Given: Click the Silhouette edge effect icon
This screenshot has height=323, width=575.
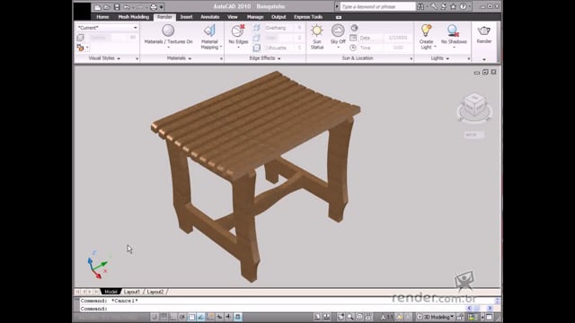Looking at the screenshot, I should (x=257, y=48).
